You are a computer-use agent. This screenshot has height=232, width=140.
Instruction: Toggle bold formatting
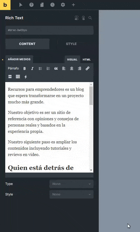click(25, 68)
